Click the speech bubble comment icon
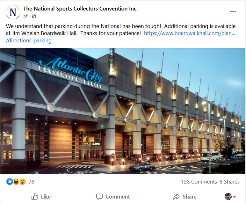 coord(99,197)
